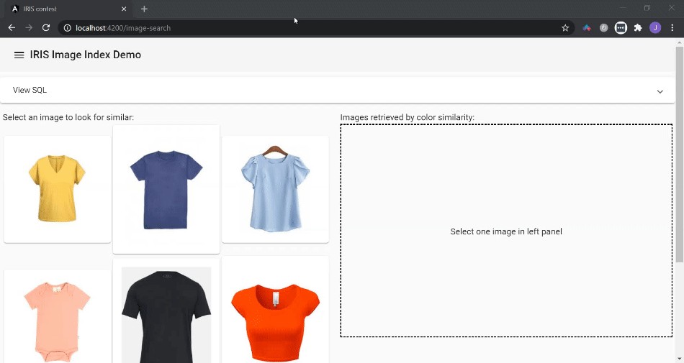Select the yellow v-neck blouse image
The width and height of the screenshot is (684, 363).
pyautogui.click(x=58, y=189)
